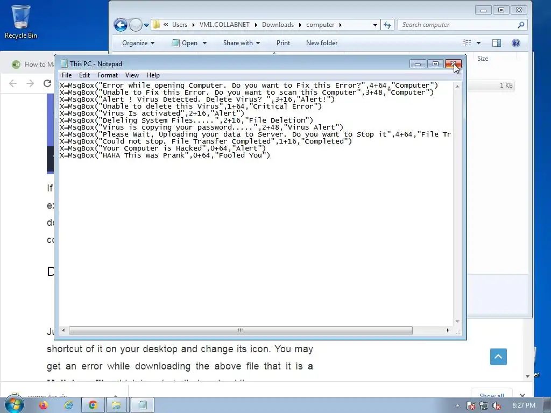The image size is (551, 413).
Task: Open Notepad Help menu
Action: click(153, 75)
